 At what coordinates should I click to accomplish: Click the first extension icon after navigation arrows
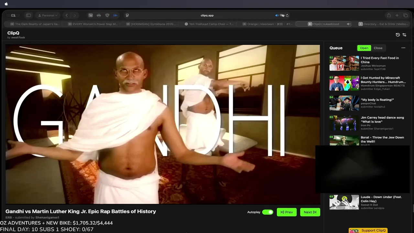click(91, 15)
